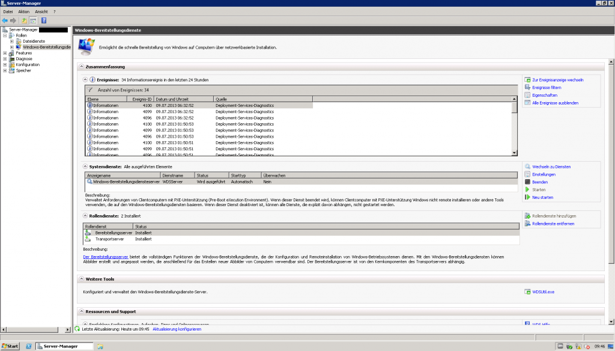The height and width of the screenshot is (351, 615).
Task: Click the Speicher tree icon
Action: point(11,71)
